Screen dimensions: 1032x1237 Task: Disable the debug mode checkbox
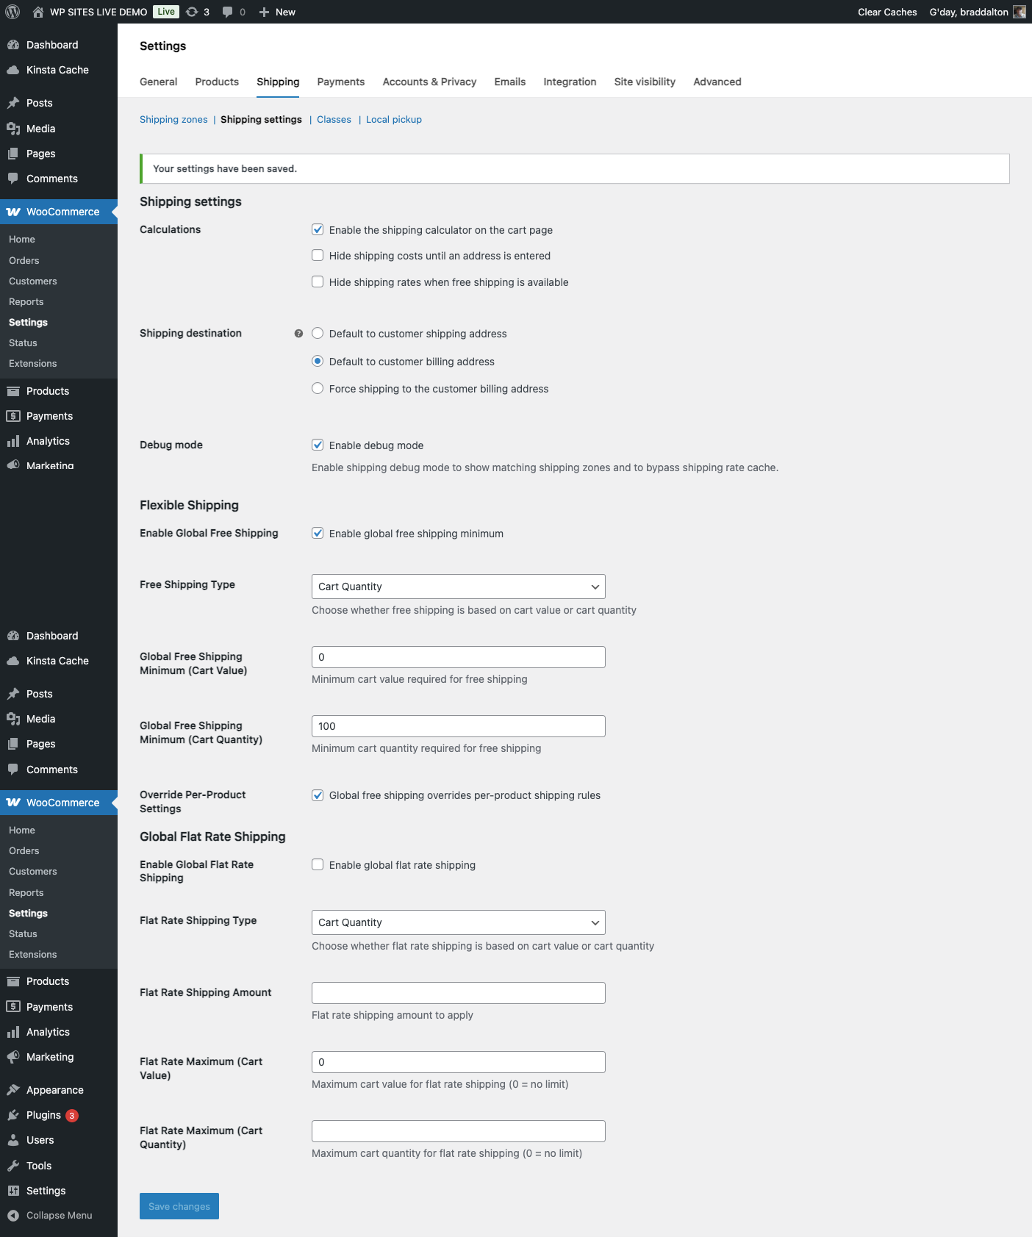pos(318,445)
